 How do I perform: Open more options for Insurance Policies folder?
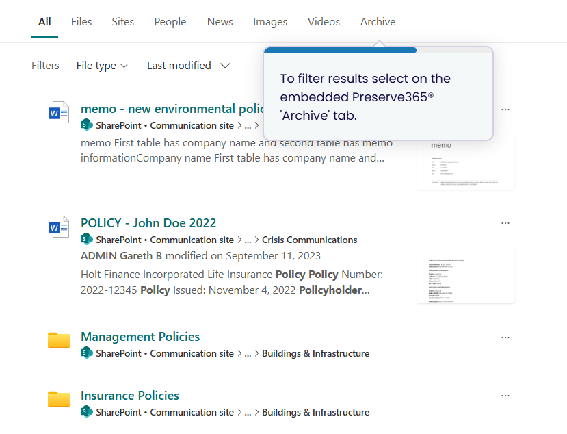(x=505, y=396)
